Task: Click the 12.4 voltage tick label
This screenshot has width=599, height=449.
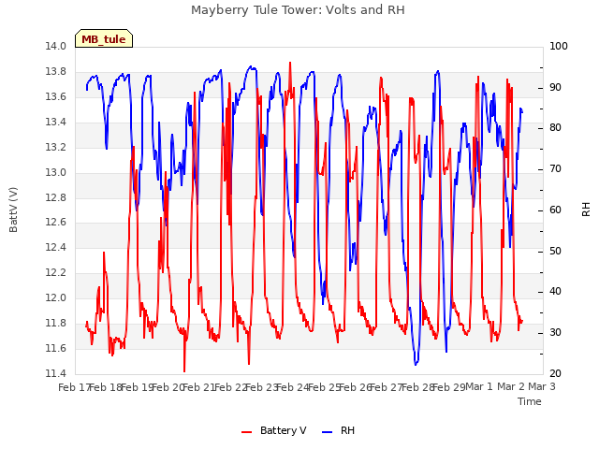Action: point(56,247)
